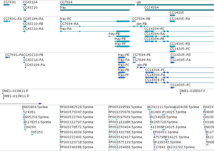214x151 pixels.
Task: Select the fray-PA protein label
Action: 124,60
